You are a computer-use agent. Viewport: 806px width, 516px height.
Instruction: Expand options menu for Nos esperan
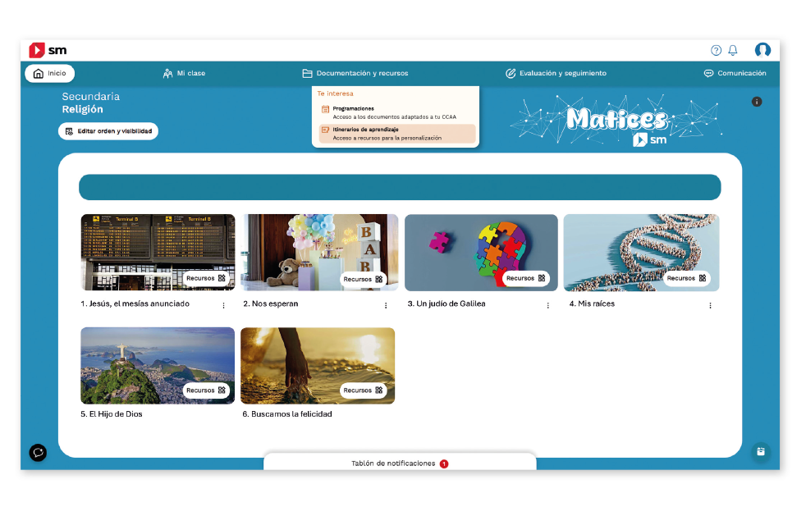click(386, 305)
